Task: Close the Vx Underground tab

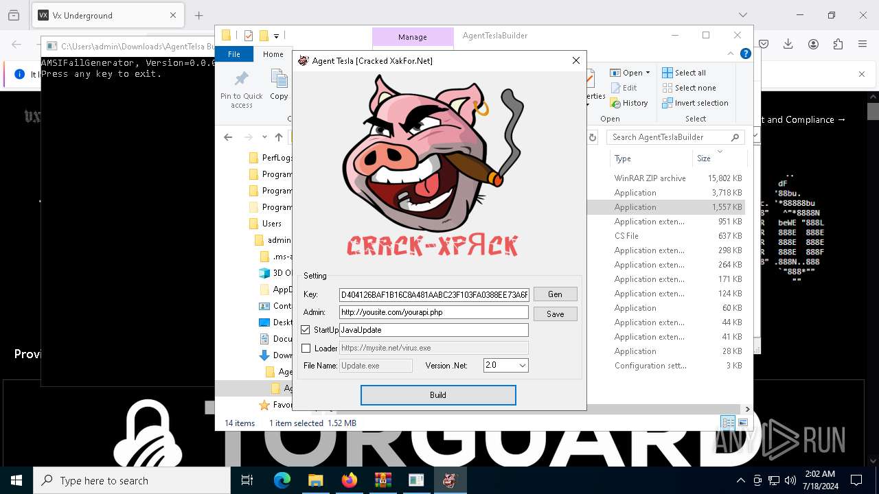Action: (173, 15)
